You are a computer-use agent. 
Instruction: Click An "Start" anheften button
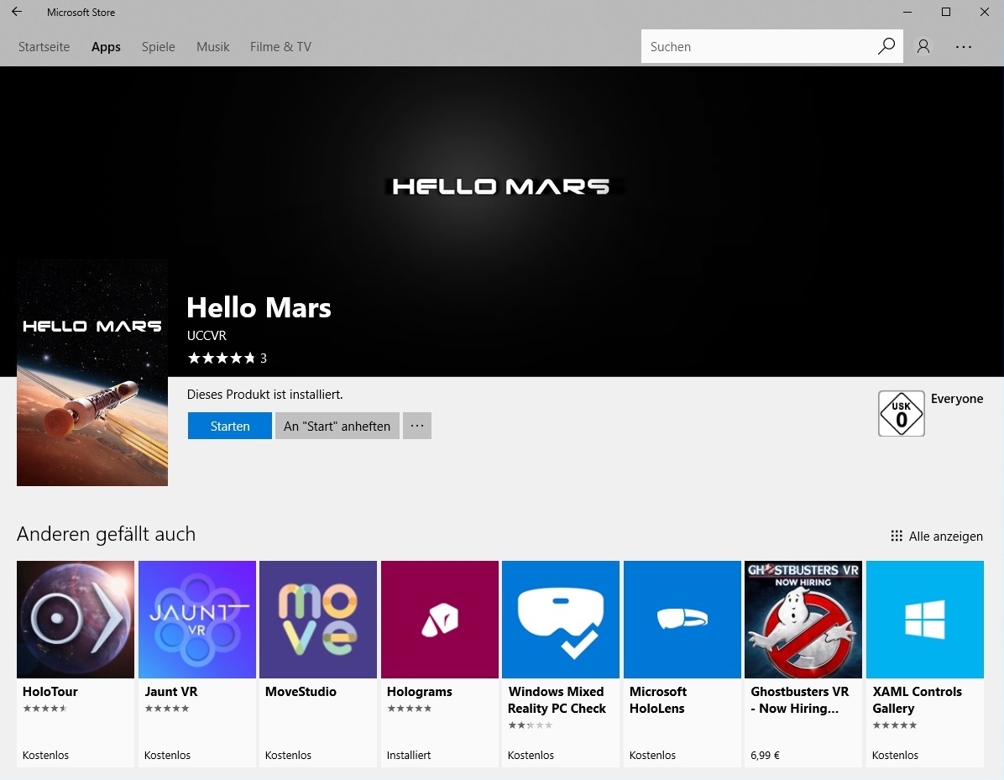337,427
